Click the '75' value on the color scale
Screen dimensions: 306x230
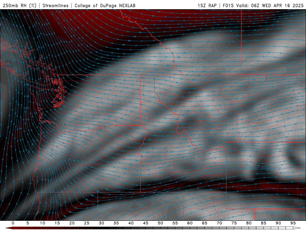[x=234, y=223]
